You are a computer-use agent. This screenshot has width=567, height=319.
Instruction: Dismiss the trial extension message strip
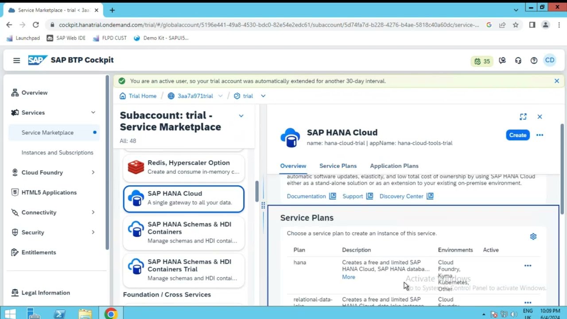point(557,81)
